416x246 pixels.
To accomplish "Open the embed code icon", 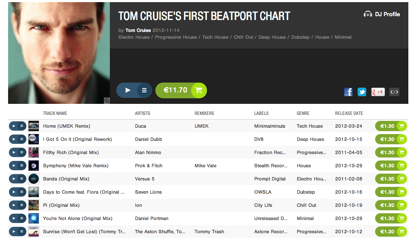I will (x=394, y=92).
